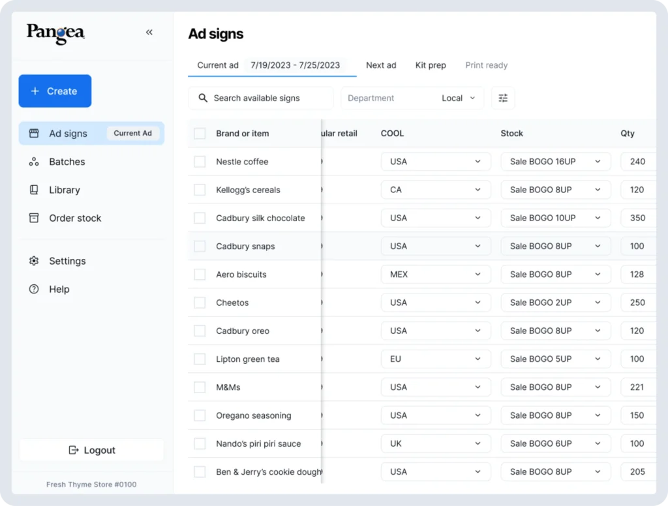
Task: Open the Department Local dropdown
Action: coord(412,98)
